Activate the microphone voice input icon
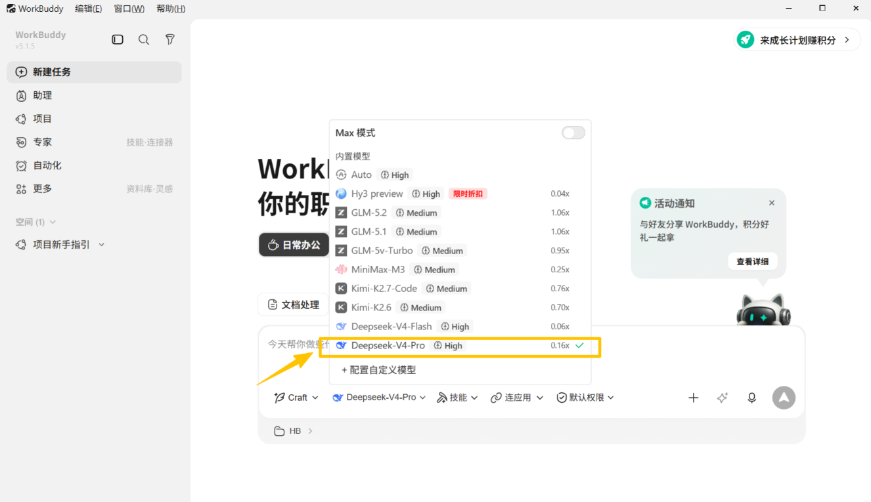Screen dimensions: 871x502 [752, 398]
